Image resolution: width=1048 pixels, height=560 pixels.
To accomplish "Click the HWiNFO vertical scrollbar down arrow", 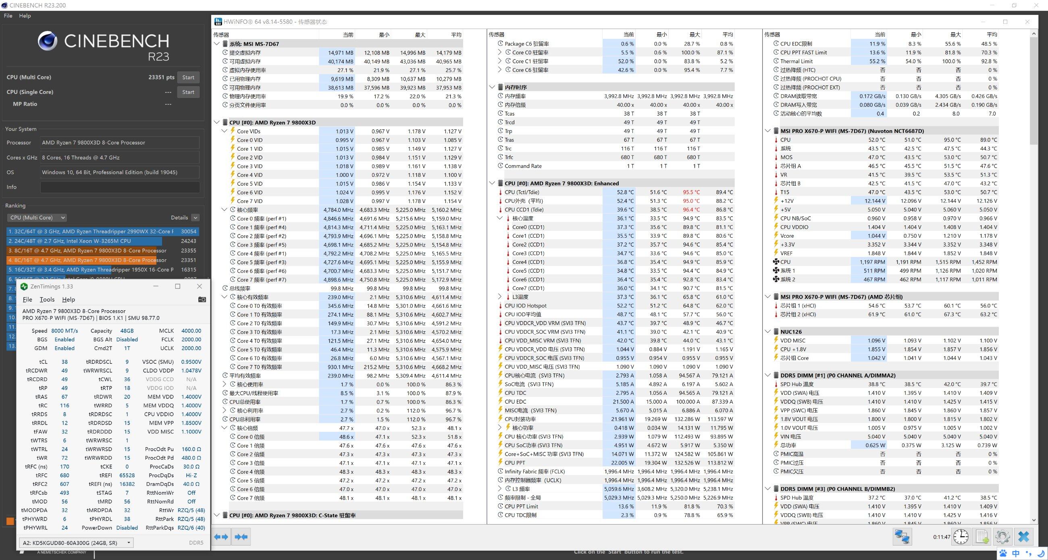I will tap(1034, 520).
